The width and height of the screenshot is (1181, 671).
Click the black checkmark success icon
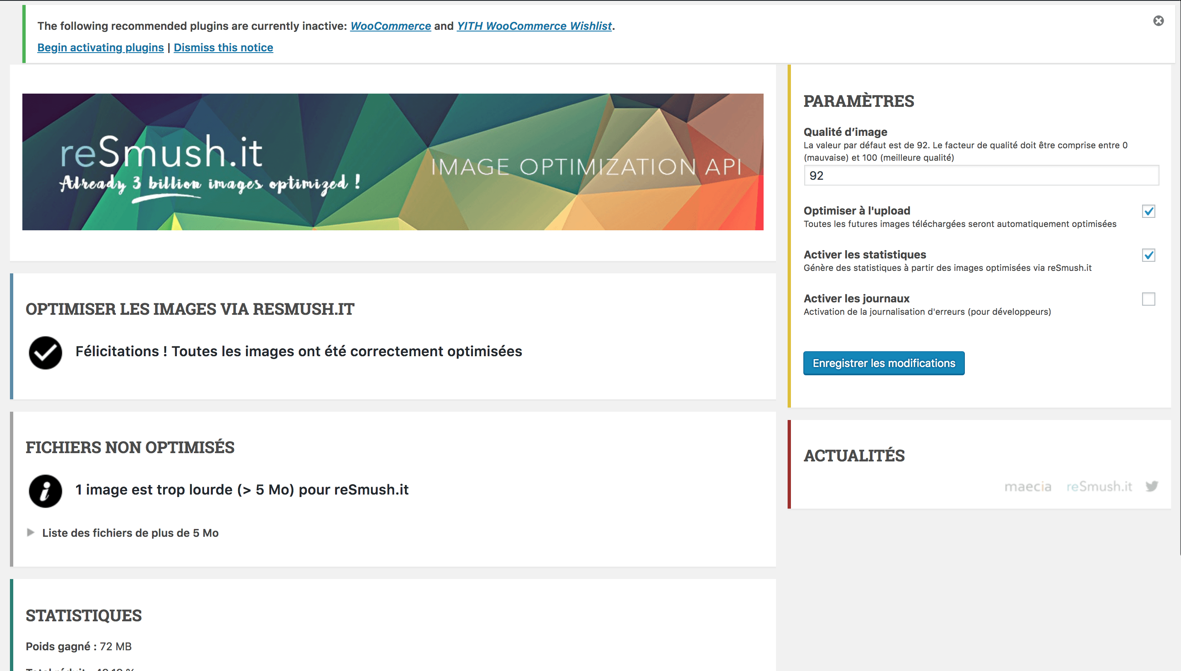tap(45, 352)
